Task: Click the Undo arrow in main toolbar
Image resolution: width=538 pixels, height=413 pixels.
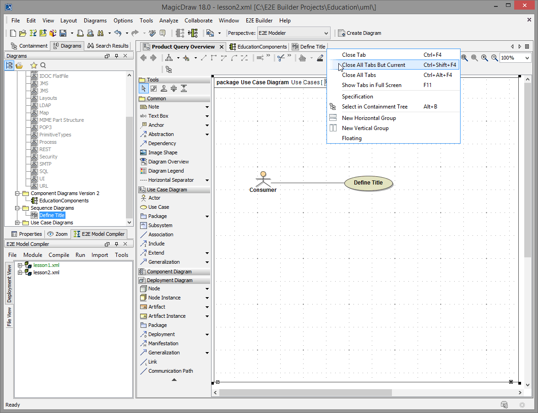Action: click(x=118, y=33)
